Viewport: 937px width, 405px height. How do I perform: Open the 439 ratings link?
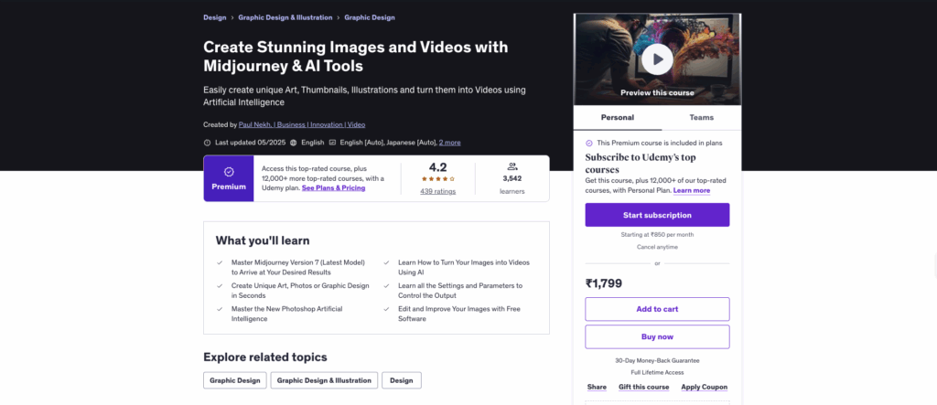coord(438,191)
